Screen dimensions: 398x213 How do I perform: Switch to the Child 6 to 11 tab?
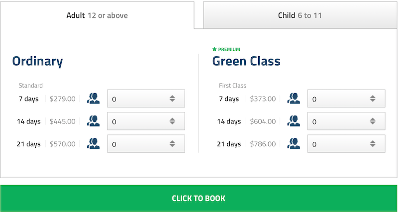point(300,15)
